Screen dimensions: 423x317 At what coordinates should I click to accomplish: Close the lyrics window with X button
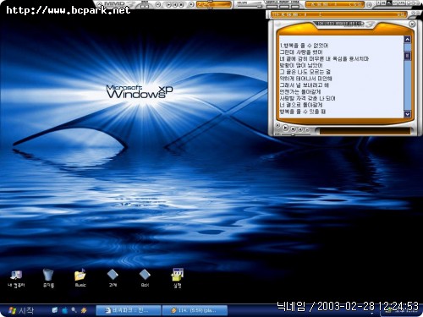[x=412, y=25]
